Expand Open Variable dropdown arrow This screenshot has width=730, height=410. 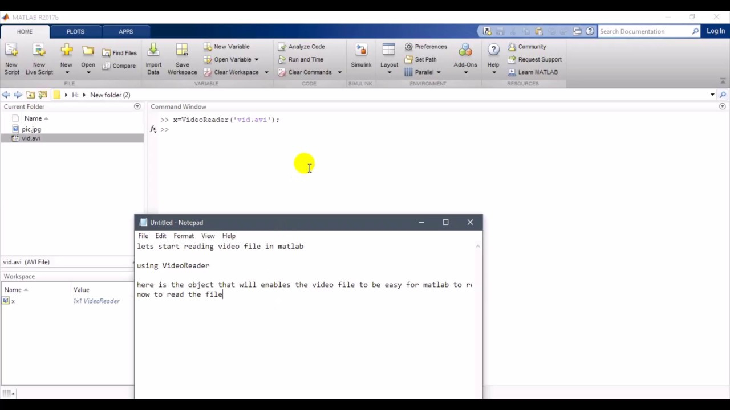pos(256,59)
